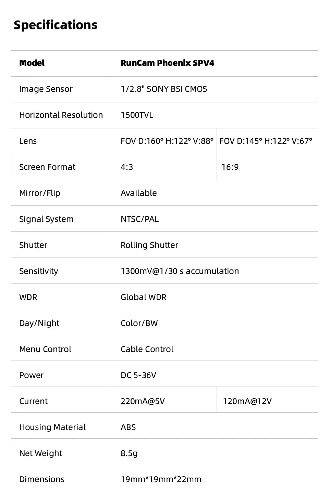Select the RunCam Phoenix SPV4 model name
The height and width of the screenshot is (504, 329).
[x=167, y=63]
